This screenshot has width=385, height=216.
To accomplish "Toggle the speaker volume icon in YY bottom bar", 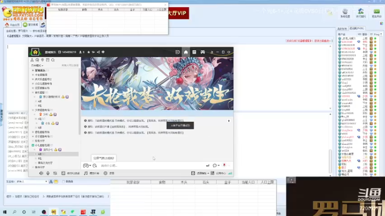I will point(41,173).
